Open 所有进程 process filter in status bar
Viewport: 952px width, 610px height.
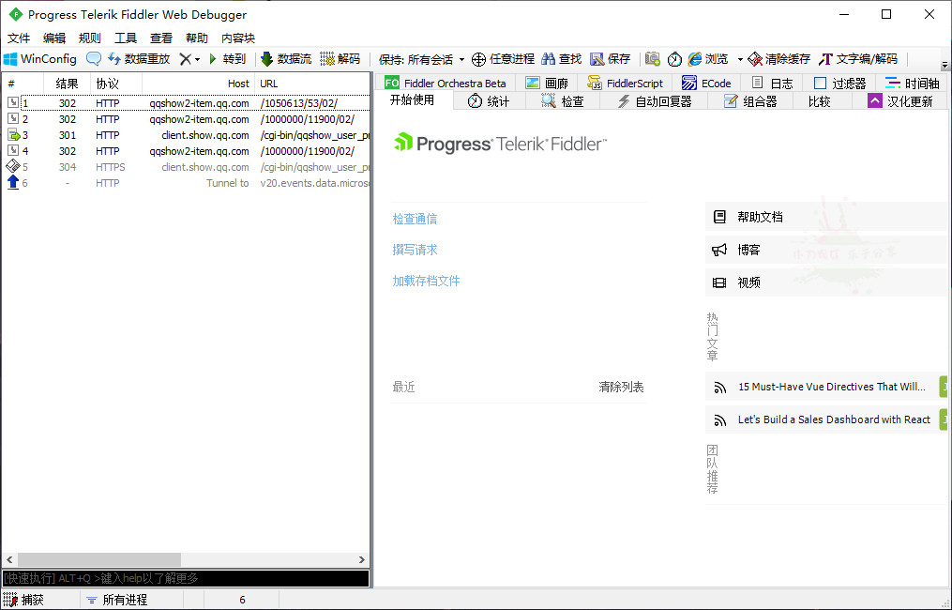tap(118, 600)
